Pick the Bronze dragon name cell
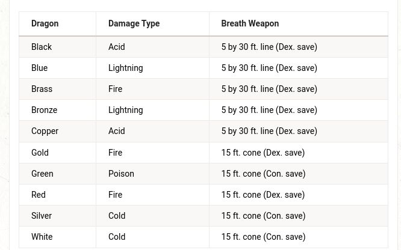Viewport: 401px width, 250px height. pyautogui.click(x=44, y=110)
